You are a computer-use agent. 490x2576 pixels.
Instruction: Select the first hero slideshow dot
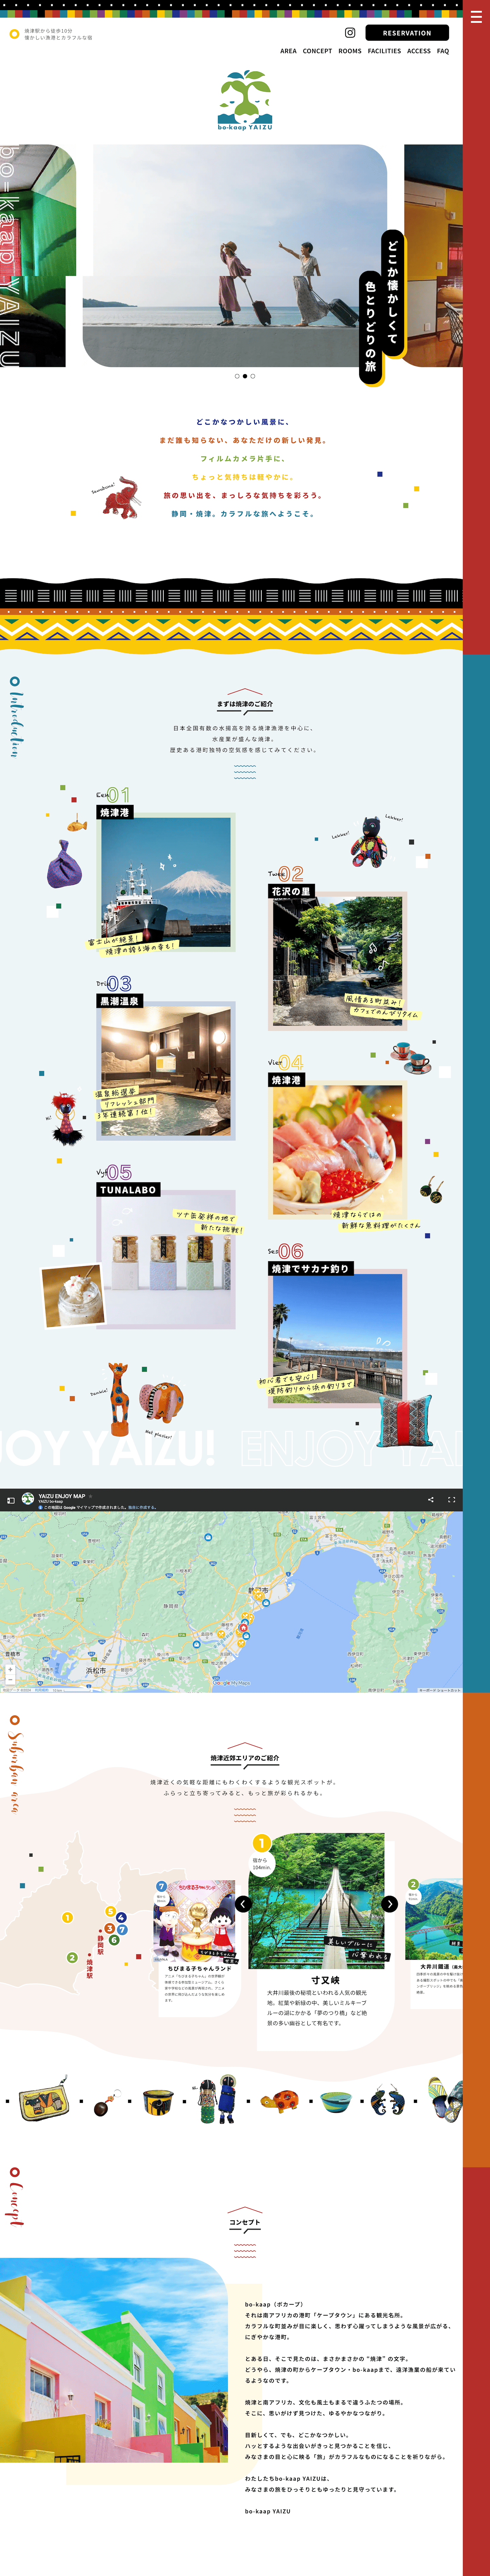pos(237,376)
